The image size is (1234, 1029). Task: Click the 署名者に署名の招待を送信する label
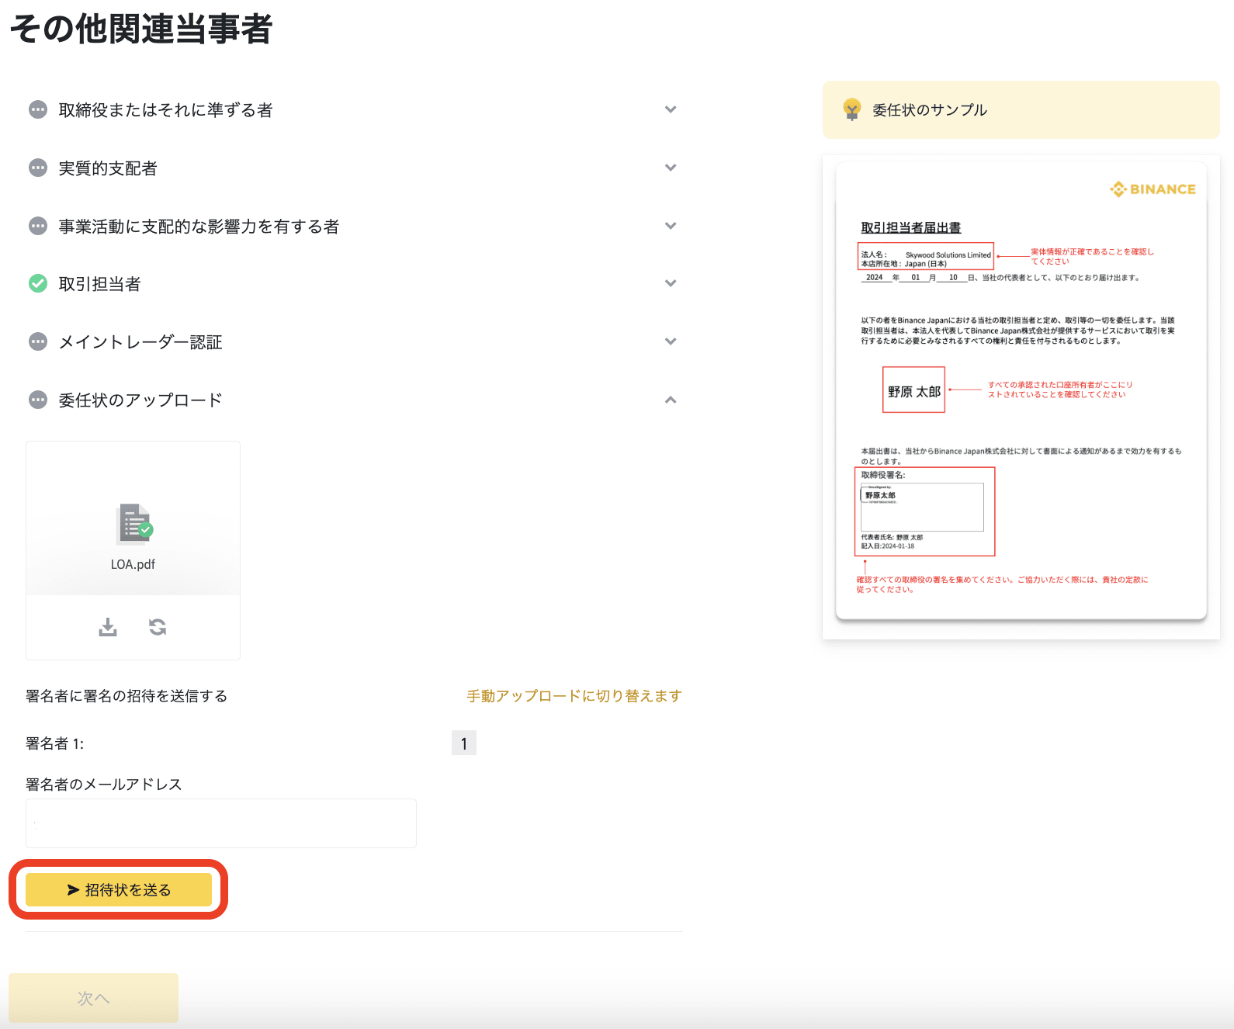tap(127, 696)
